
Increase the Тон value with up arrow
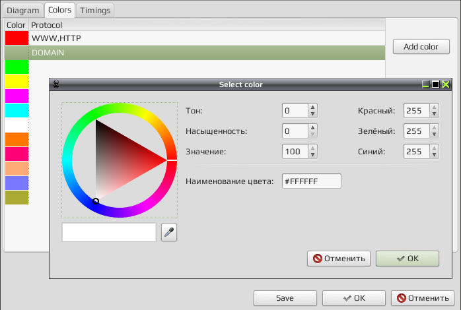tap(313, 107)
